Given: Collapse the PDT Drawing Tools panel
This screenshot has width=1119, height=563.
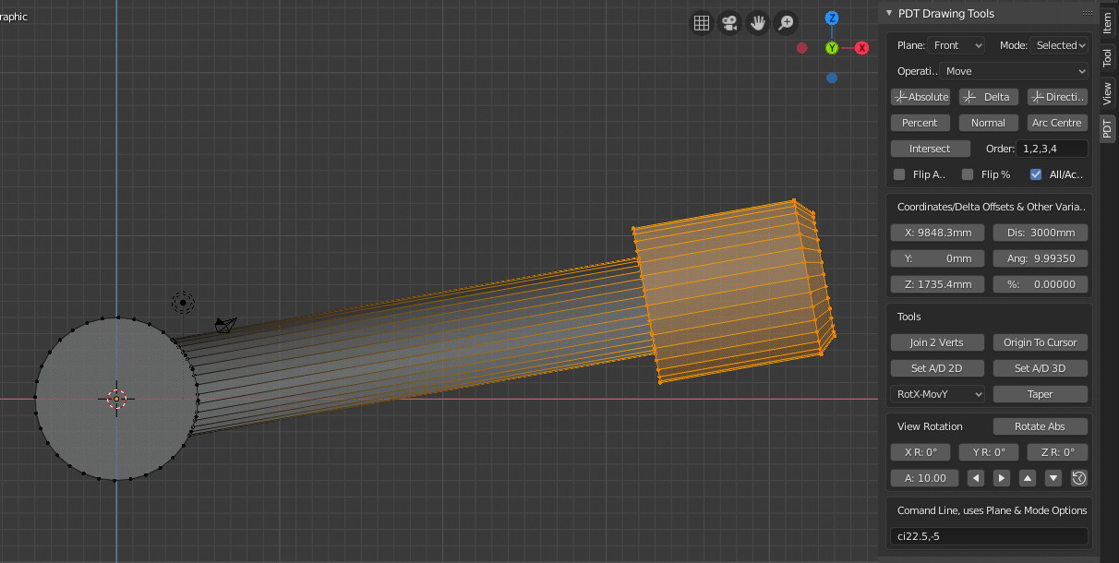Looking at the screenshot, I should pyautogui.click(x=889, y=13).
